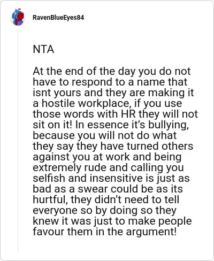Click the word 'hurtful' in the comment

click(50, 200)
